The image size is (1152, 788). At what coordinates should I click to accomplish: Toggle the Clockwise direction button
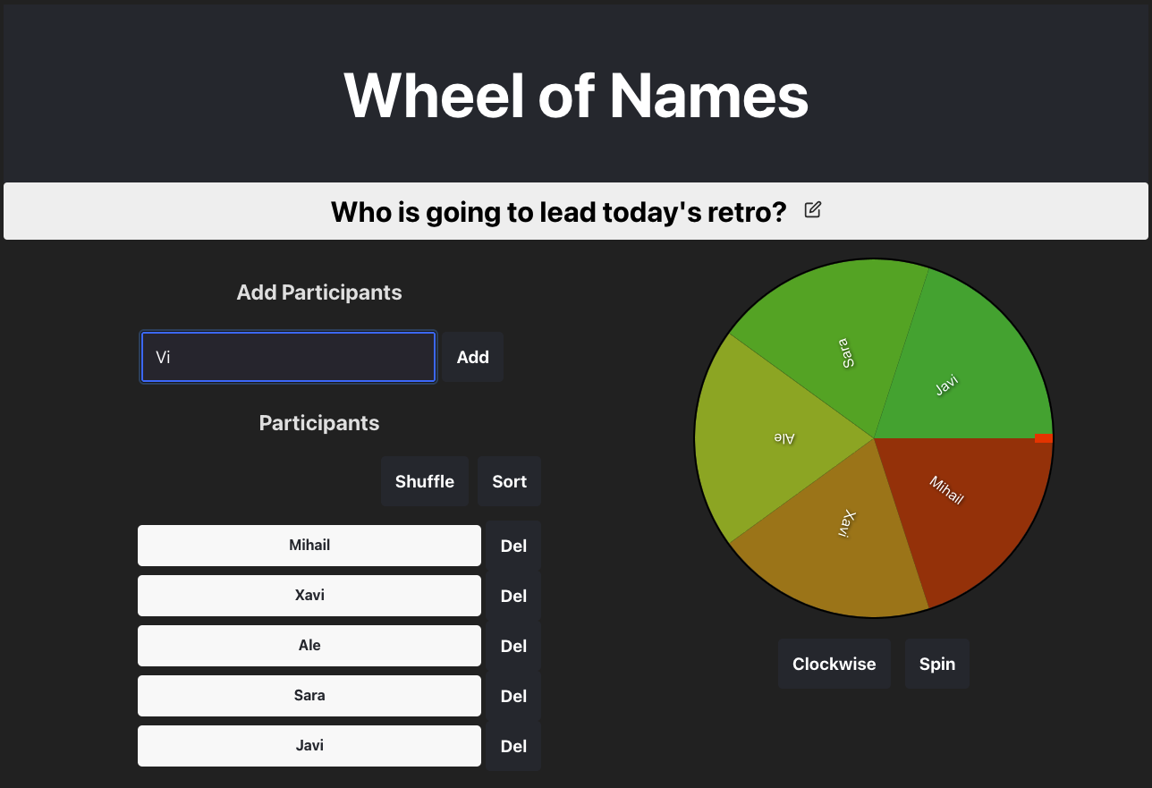(x=834, y=664)
